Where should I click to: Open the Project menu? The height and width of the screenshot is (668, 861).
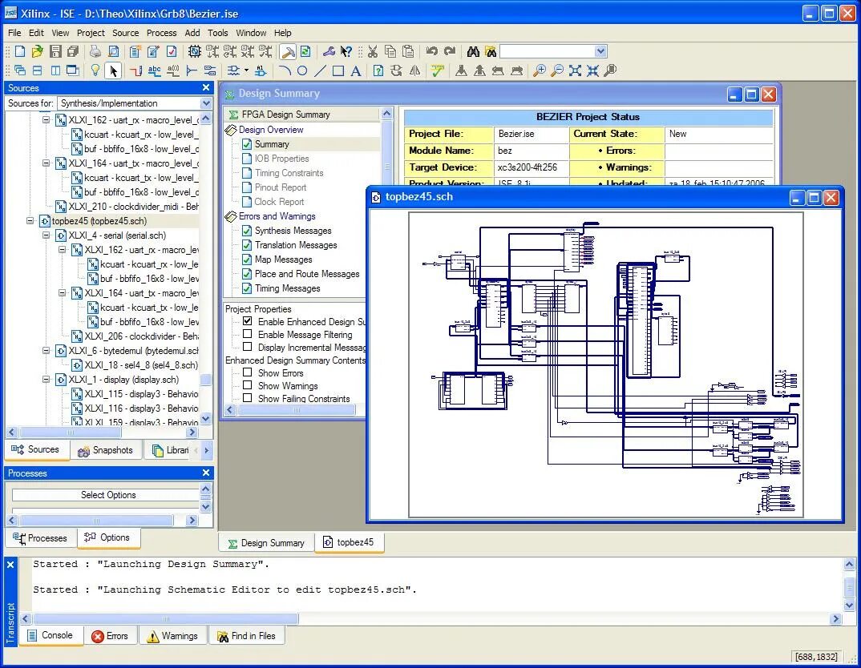click(x=91, y=33)
